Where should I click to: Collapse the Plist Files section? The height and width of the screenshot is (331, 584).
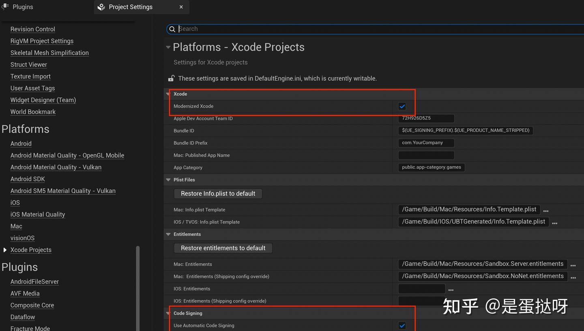(x=168, y=180)
